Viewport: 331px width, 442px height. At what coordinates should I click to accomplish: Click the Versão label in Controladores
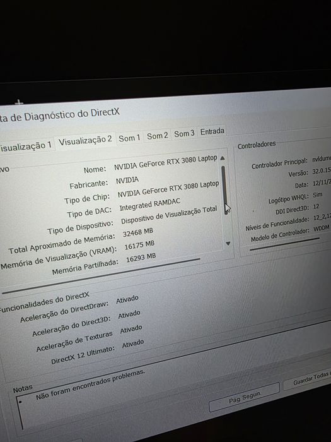[x=298, y=174]
